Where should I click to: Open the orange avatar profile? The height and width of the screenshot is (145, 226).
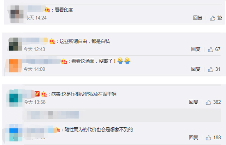[16, 66]
